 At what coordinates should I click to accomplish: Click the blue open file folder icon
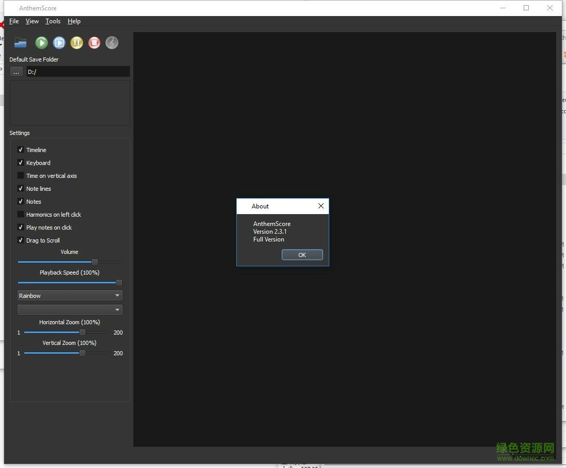click(x=20, y=43)
